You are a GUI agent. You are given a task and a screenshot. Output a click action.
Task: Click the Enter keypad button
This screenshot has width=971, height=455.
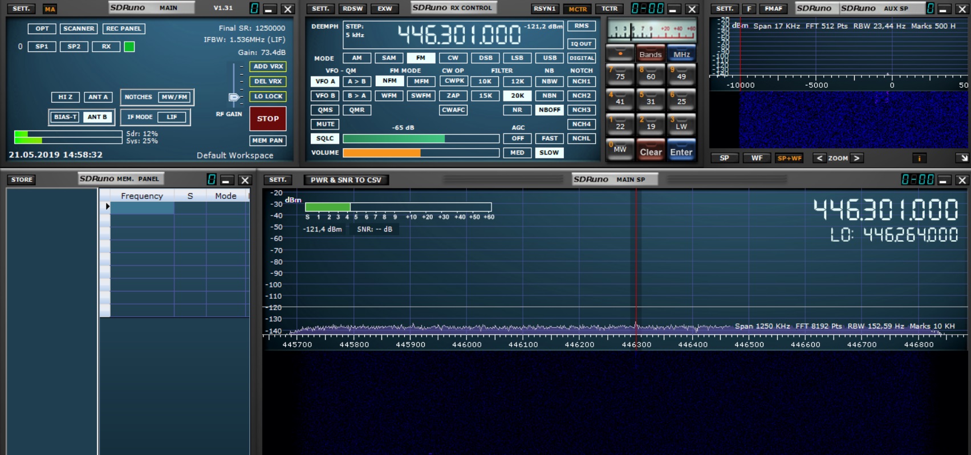point(681,150)
